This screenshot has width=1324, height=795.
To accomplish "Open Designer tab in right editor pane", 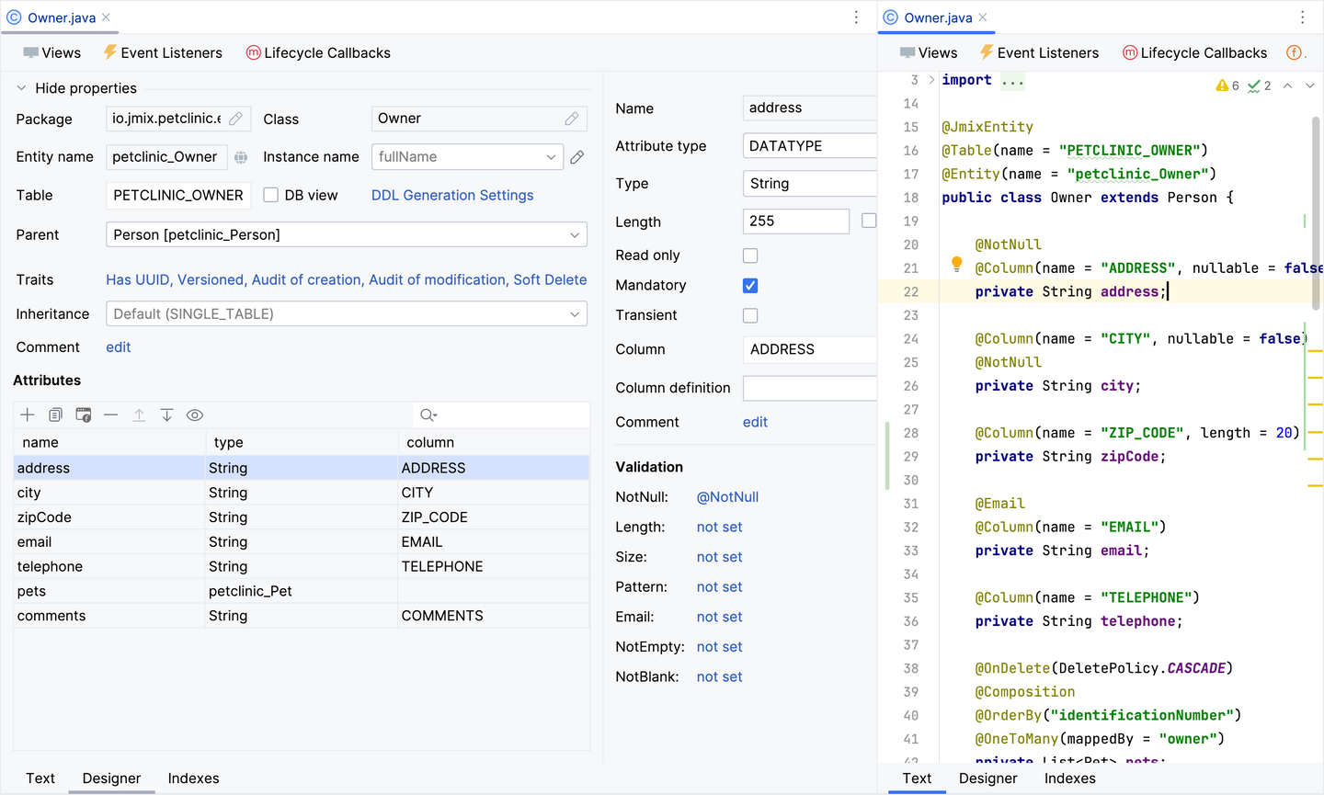I will pyautogui.click(x=988, y=778).
